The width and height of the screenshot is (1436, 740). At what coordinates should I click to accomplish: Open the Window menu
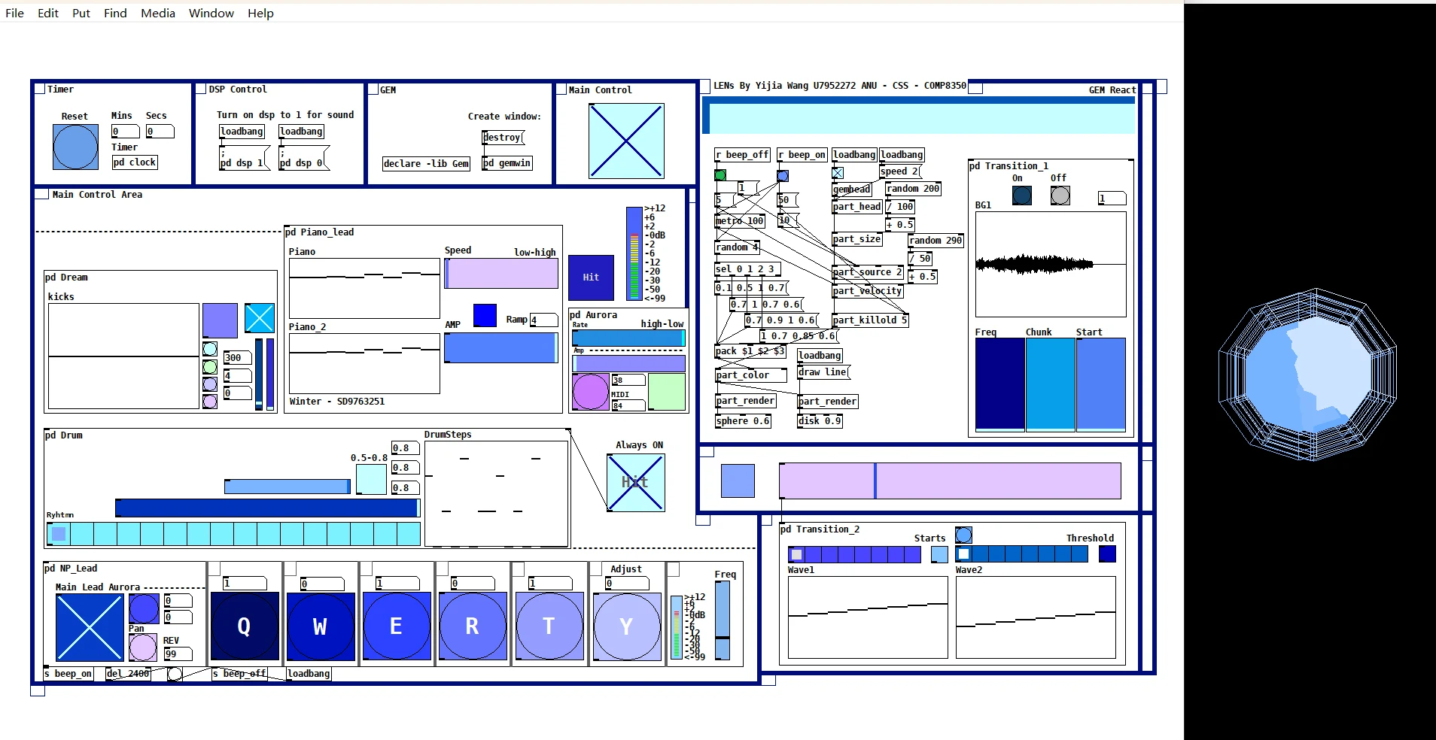pos(211,13)
